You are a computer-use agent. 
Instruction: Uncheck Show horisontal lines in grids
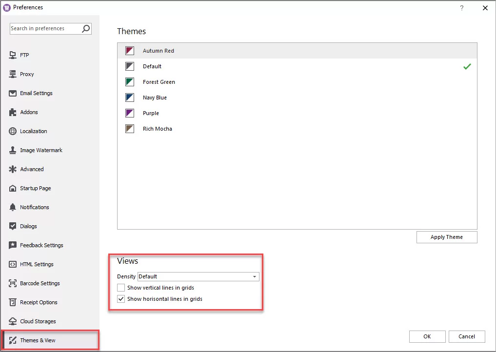pyautogui.click(x=121, y=299)
